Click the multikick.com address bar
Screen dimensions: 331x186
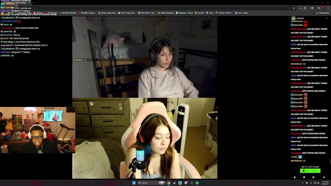[155, 8]
